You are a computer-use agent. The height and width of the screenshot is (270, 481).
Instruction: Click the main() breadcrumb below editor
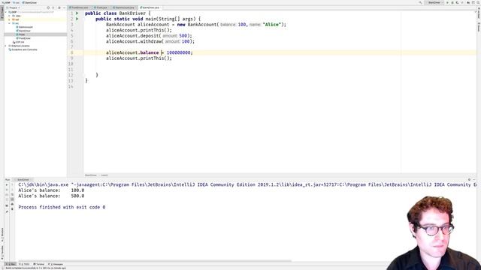click(104, 175)
